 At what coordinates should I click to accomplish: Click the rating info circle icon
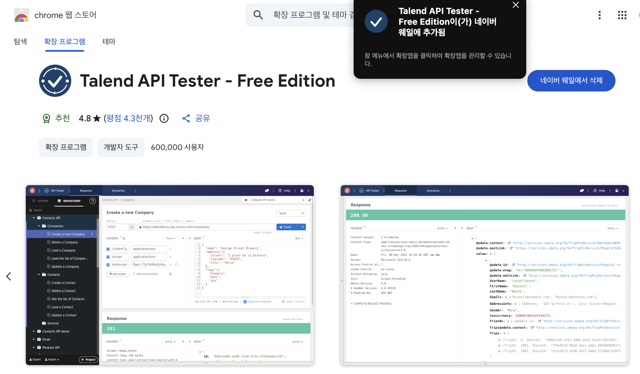click(164, 118)
